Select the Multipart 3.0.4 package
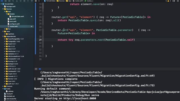 tap(13, 64)
